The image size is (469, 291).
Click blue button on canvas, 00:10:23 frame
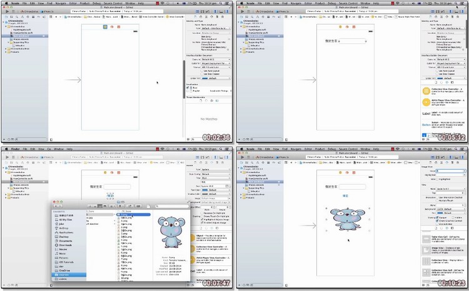pyautogui.click(x=345, y=195)
